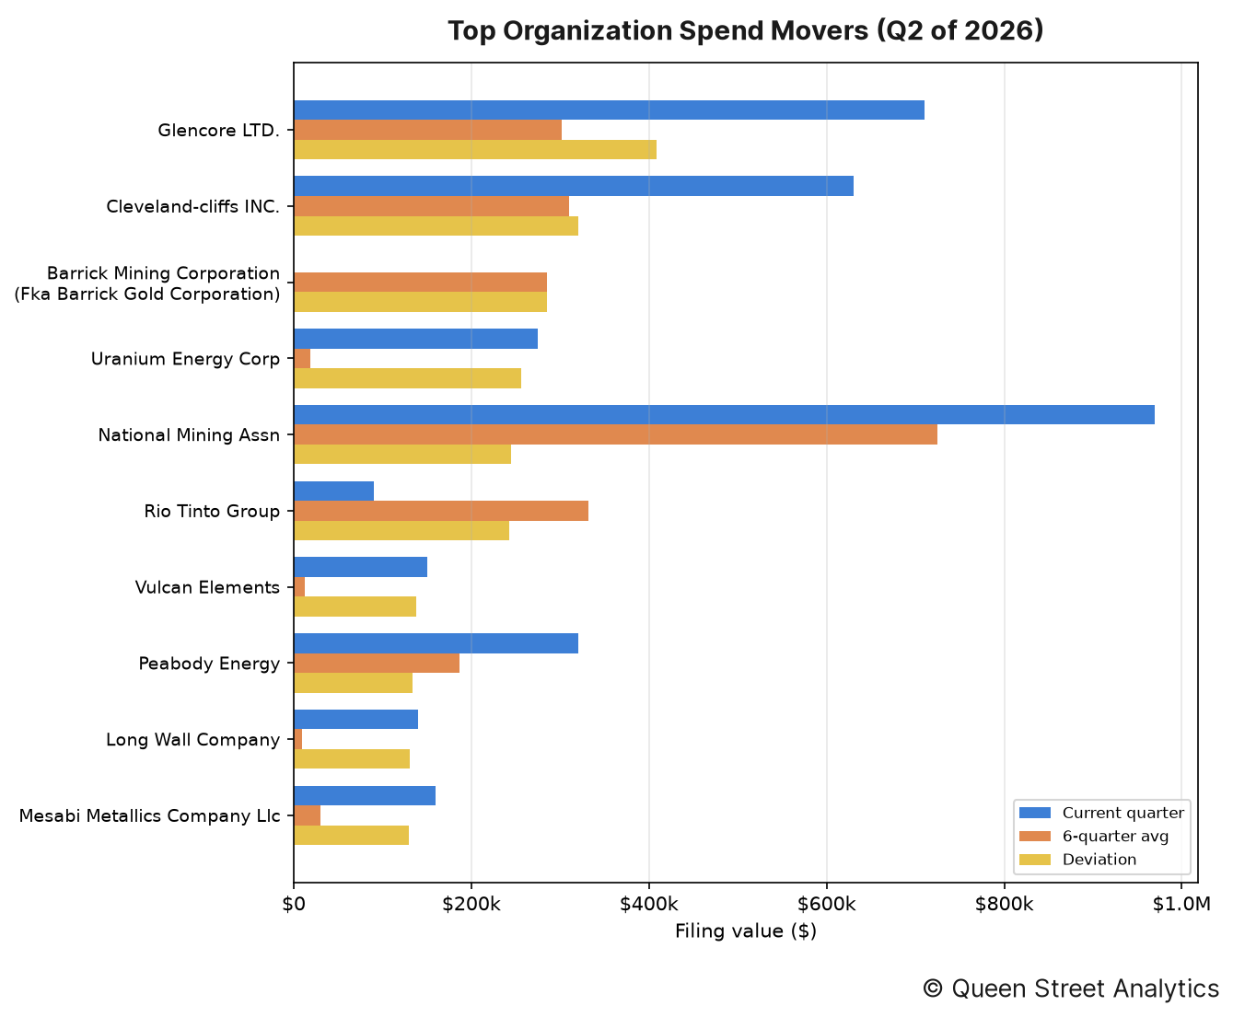Click Peabody Energy's yellow deviation bar
This screenshot has height=1017, width=1233.
pos(354,683)
